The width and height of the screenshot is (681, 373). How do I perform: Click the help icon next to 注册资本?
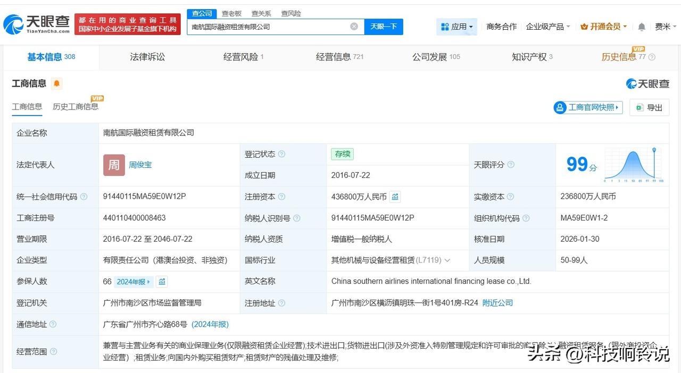(281, 197)
